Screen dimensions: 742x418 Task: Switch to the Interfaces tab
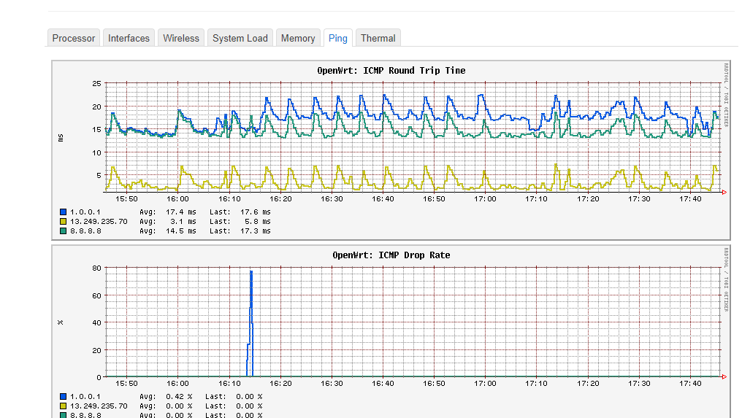coord(129,38)
